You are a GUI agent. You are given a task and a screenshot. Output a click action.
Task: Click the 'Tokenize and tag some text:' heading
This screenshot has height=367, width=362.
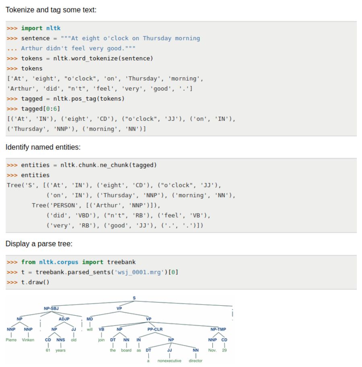51,9
